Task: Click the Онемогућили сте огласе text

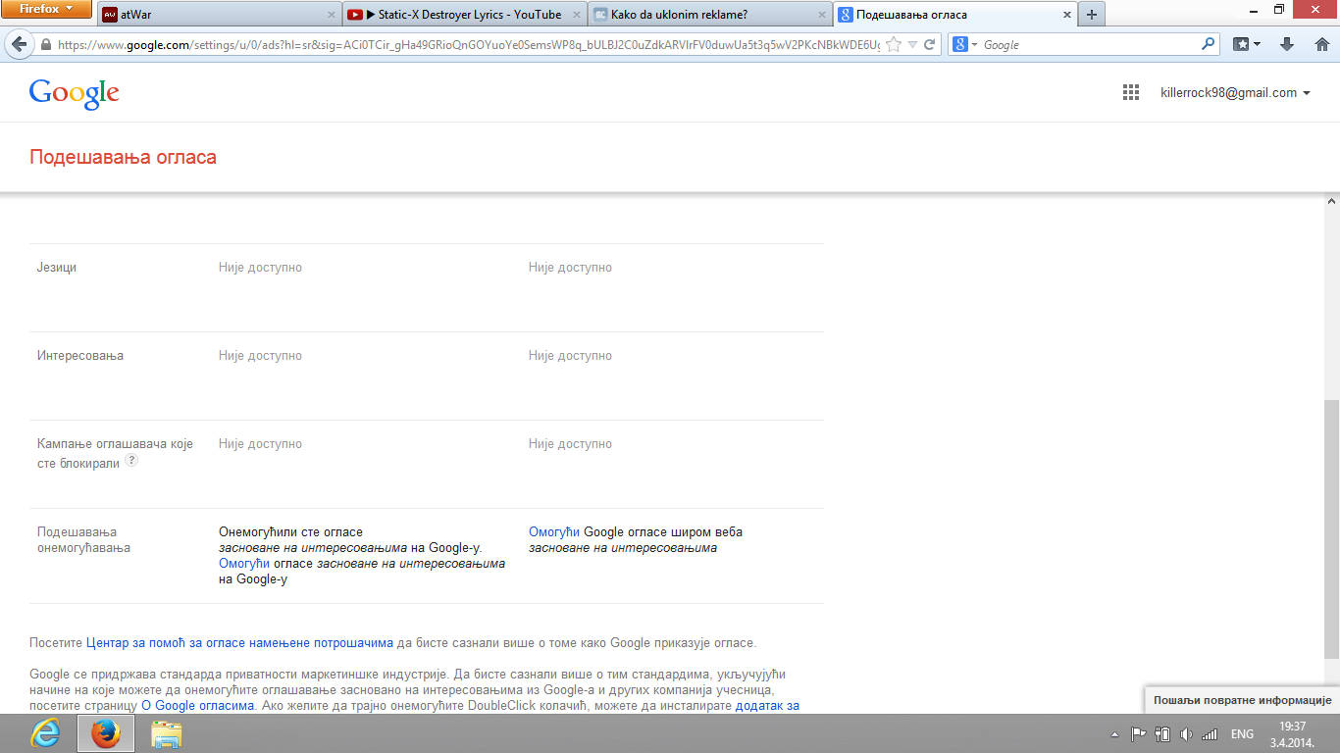Action: (290, 532)
